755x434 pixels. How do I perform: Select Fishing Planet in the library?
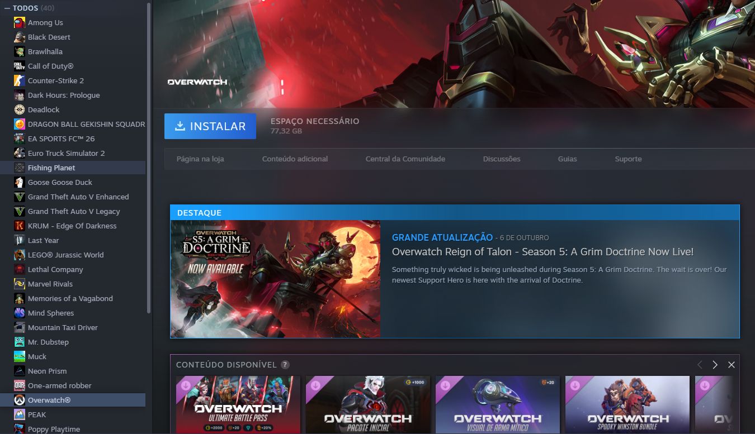coord(73,168)
